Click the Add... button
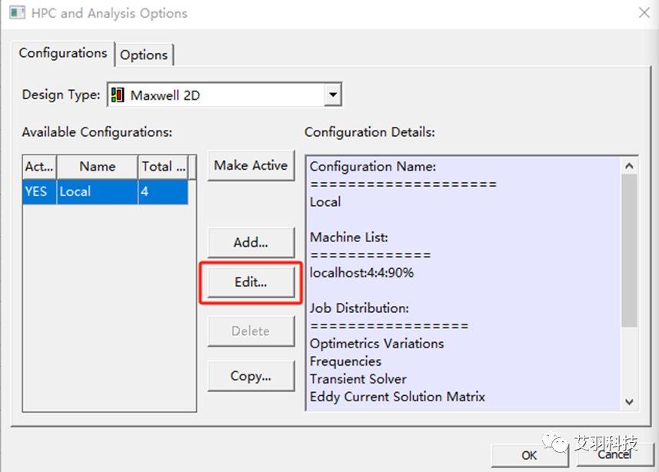 click(251, 242)
